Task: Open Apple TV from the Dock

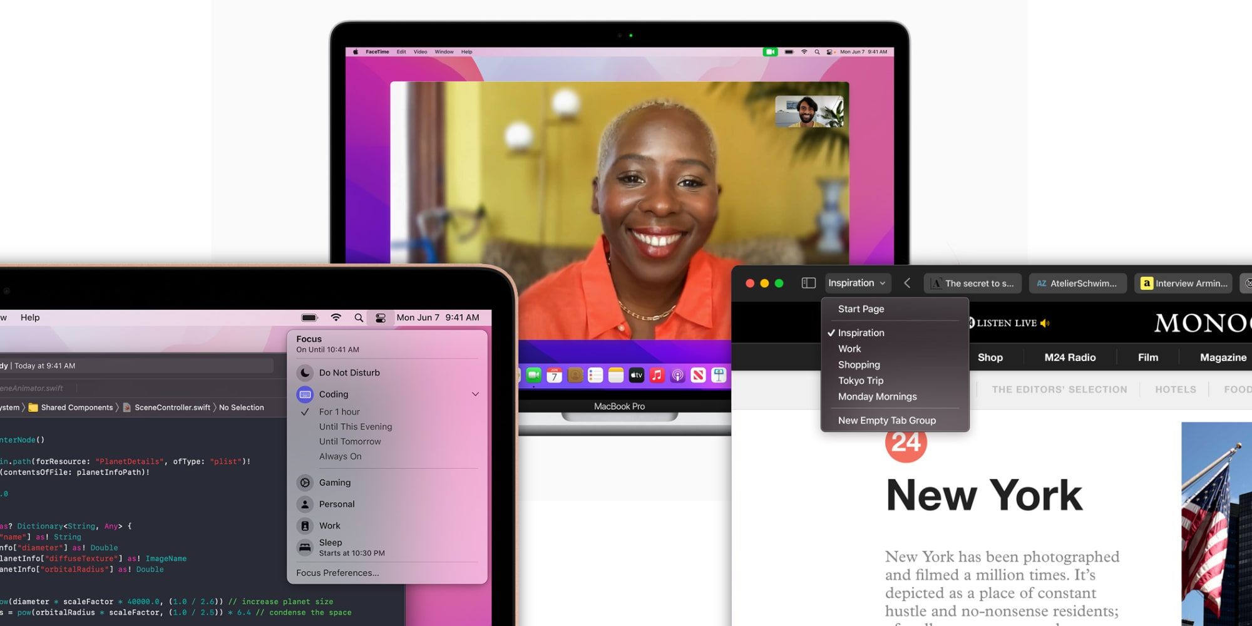Action: 637,374
